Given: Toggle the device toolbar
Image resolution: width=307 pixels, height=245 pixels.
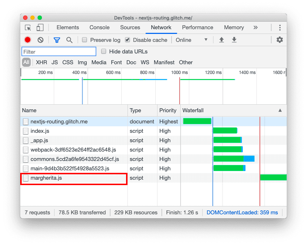Looking at the screenshot, I should (40, 27).
